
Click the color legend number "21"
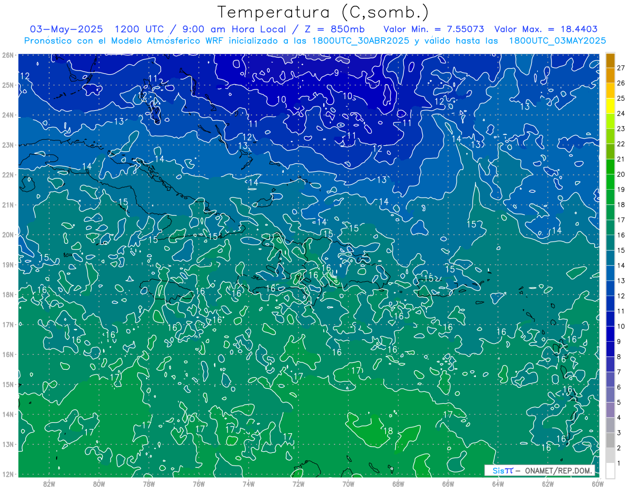tap(621, 159)
